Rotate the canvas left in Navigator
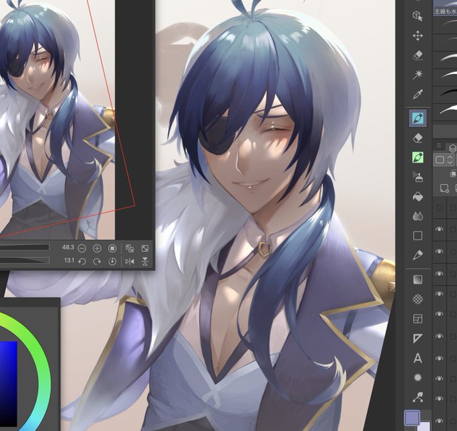This screenshot has height=431, width=457. tap(82, 261)
